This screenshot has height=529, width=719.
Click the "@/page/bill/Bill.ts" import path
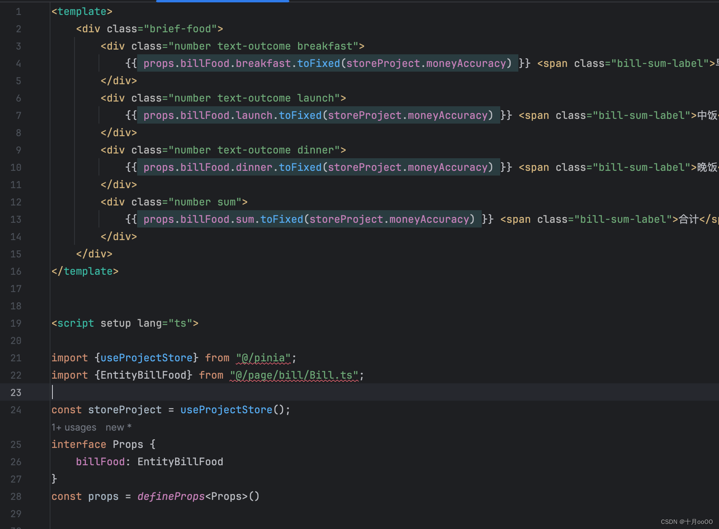point(294,375)
